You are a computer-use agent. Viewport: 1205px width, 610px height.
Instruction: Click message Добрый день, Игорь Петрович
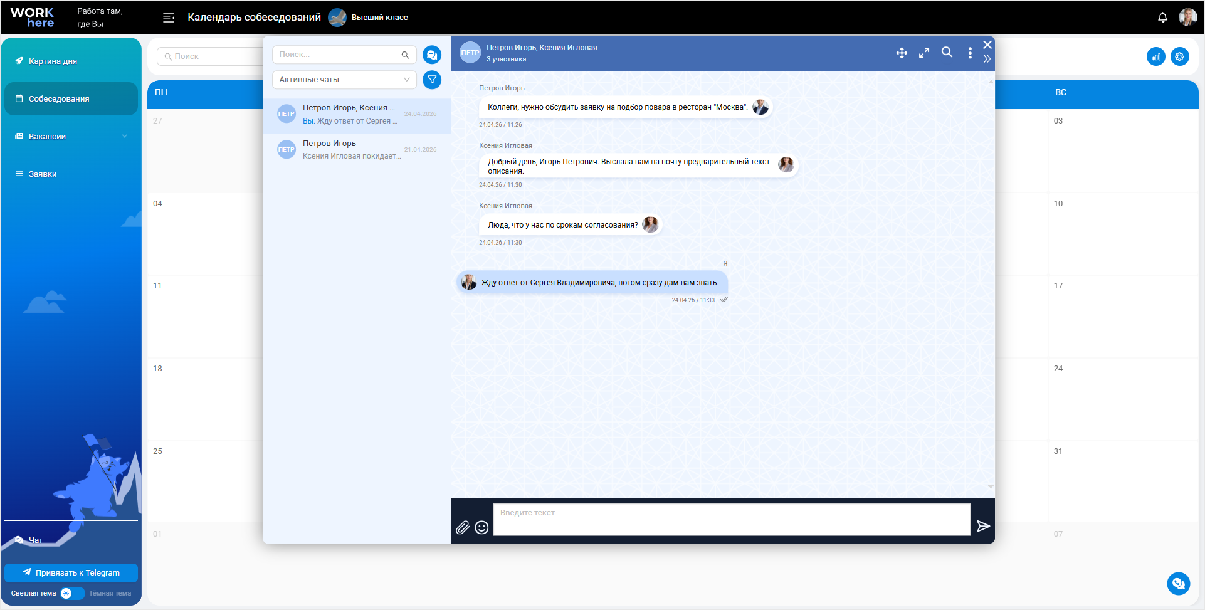pyautogui.click(x=638, y=166)
